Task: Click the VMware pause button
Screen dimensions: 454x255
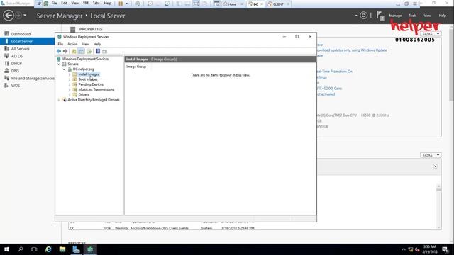Action: (x=121, y=4)
